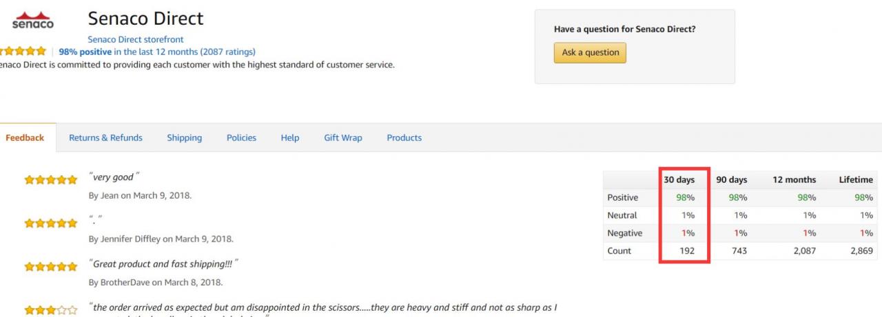View the Products tab

404,138
